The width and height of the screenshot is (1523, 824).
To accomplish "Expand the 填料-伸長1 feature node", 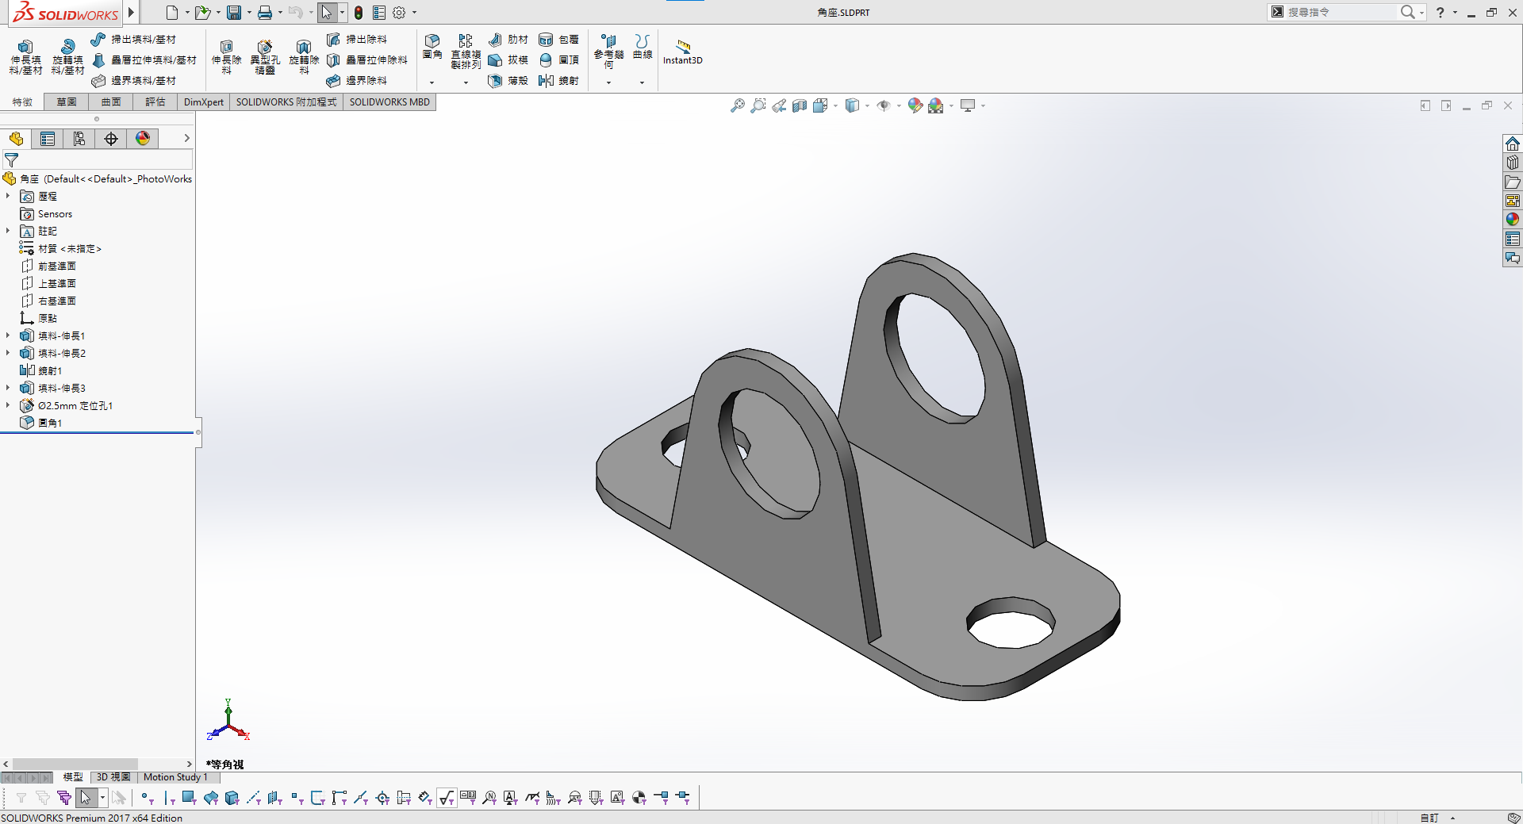I will coord(8,335).
